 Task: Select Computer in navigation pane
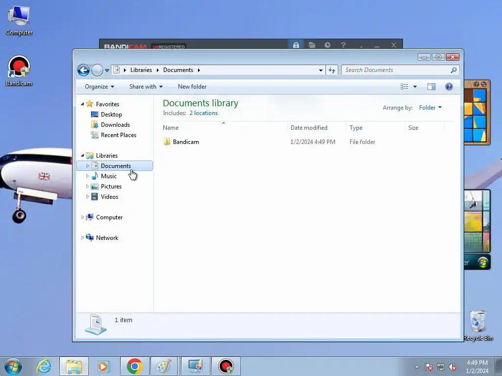click(109, 217)
